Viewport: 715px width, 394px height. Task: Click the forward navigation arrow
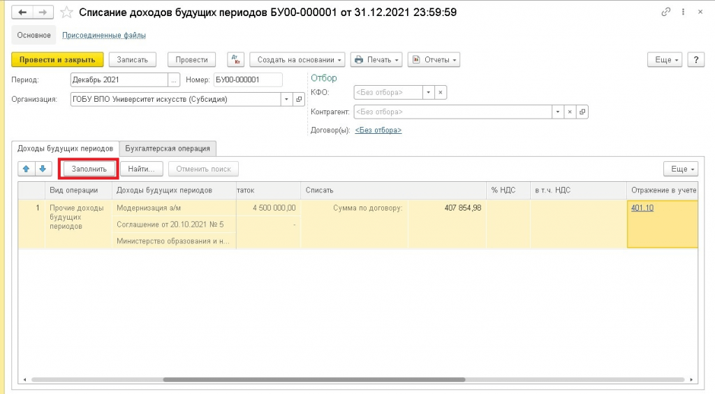click(43, 13)
